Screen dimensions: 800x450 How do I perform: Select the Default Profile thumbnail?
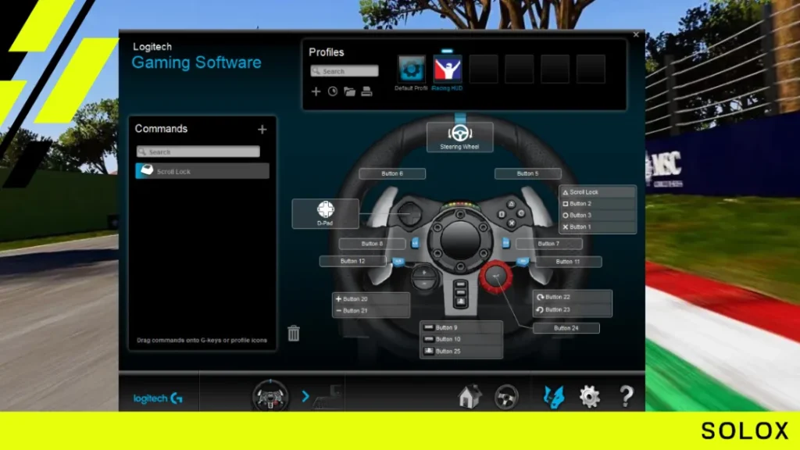[x=411, y=70]
